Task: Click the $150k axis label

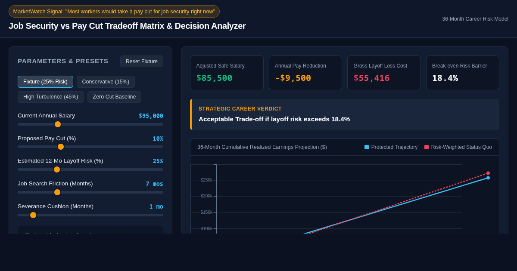Action: [206, 212]
